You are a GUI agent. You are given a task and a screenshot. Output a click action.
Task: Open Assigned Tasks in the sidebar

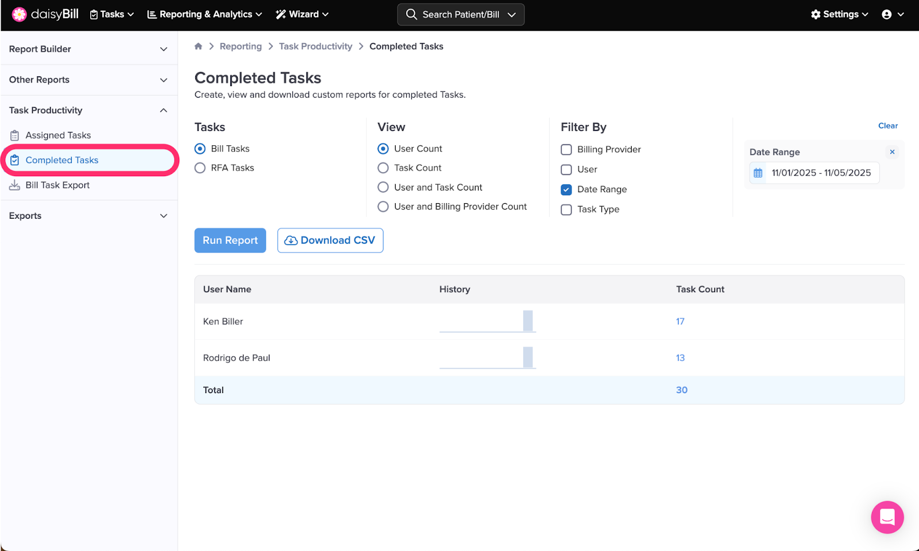click(x=58, y=135)
